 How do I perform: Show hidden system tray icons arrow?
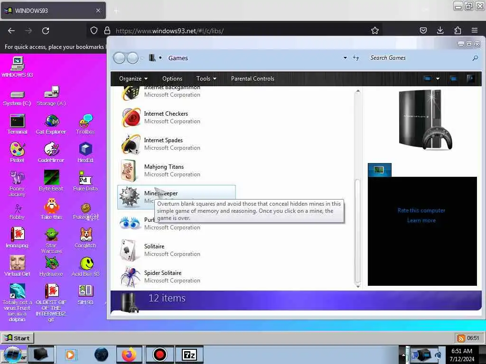pos(403,355)
